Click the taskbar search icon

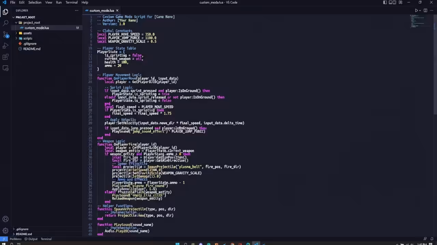click(x=185, y=244)
